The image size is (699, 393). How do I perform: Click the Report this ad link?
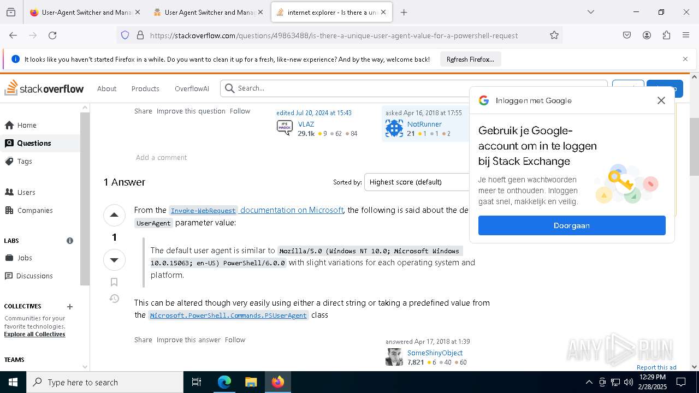click(x=656, y=367)
